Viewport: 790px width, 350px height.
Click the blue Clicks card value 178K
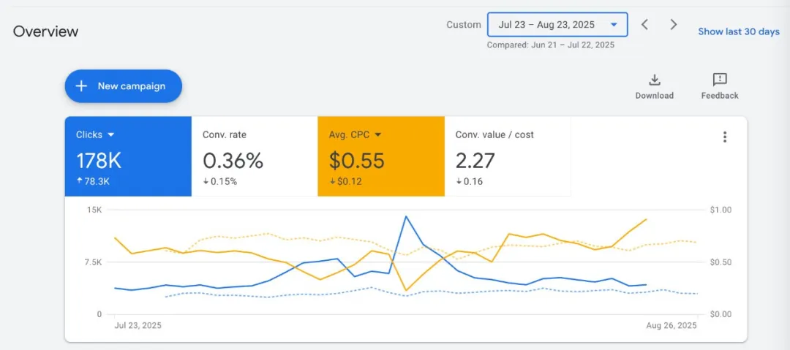(x=98, y=160)
